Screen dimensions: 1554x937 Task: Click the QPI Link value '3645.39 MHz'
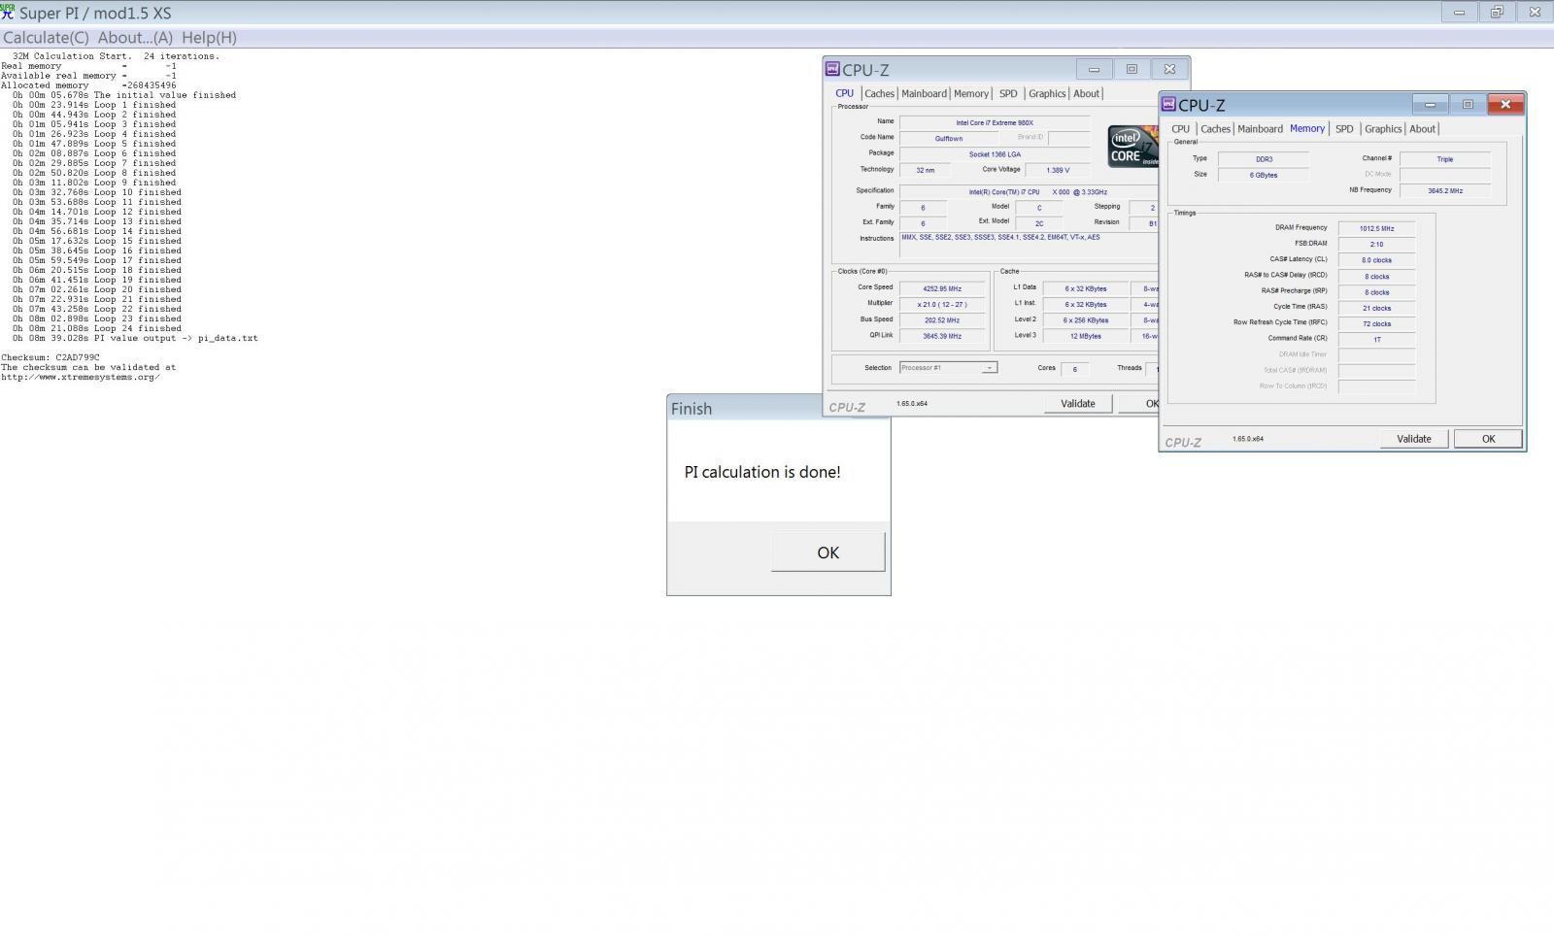click(941, 336)
